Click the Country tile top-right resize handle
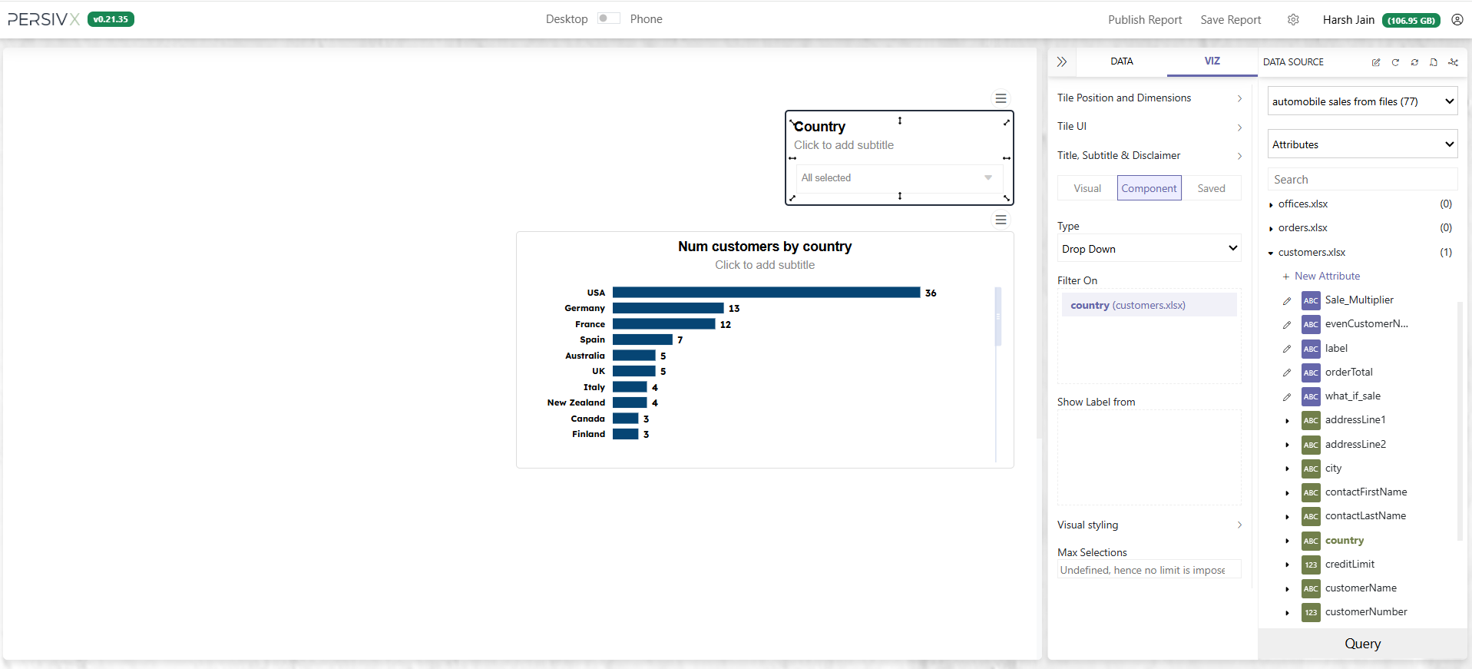 (1007, 122)
